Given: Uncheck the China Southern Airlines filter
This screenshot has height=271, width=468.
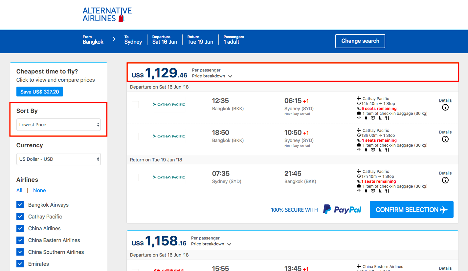Looking at the screenshot, I should [20, 252].
